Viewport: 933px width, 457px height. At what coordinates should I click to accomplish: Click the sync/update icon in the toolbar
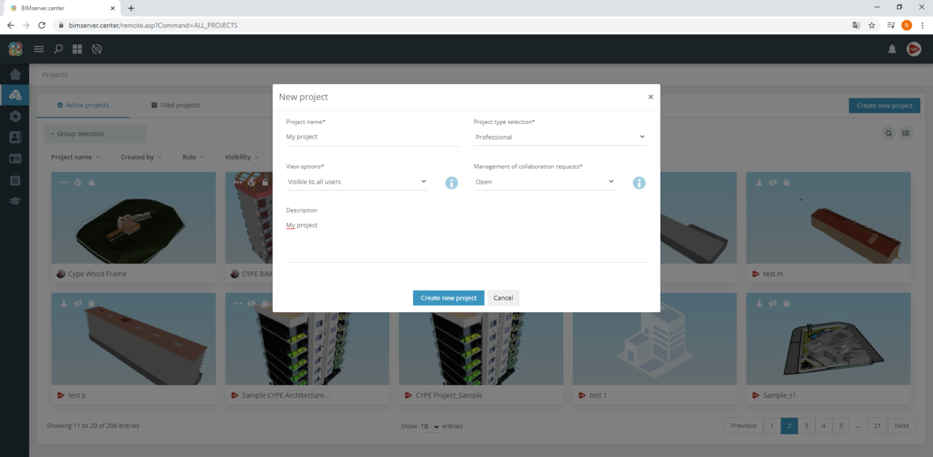pos(97,49)
